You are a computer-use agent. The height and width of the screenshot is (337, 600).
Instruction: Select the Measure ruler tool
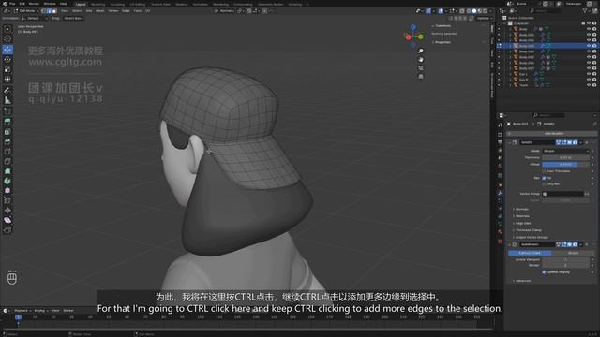[7, 100]
